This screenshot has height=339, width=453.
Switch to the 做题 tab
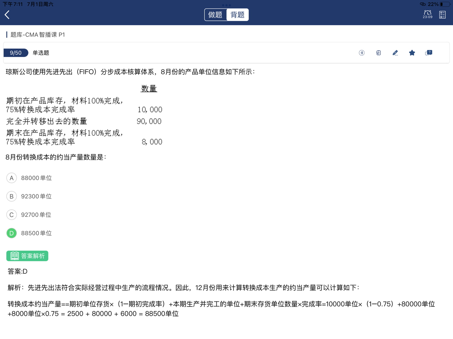point(215,15)
